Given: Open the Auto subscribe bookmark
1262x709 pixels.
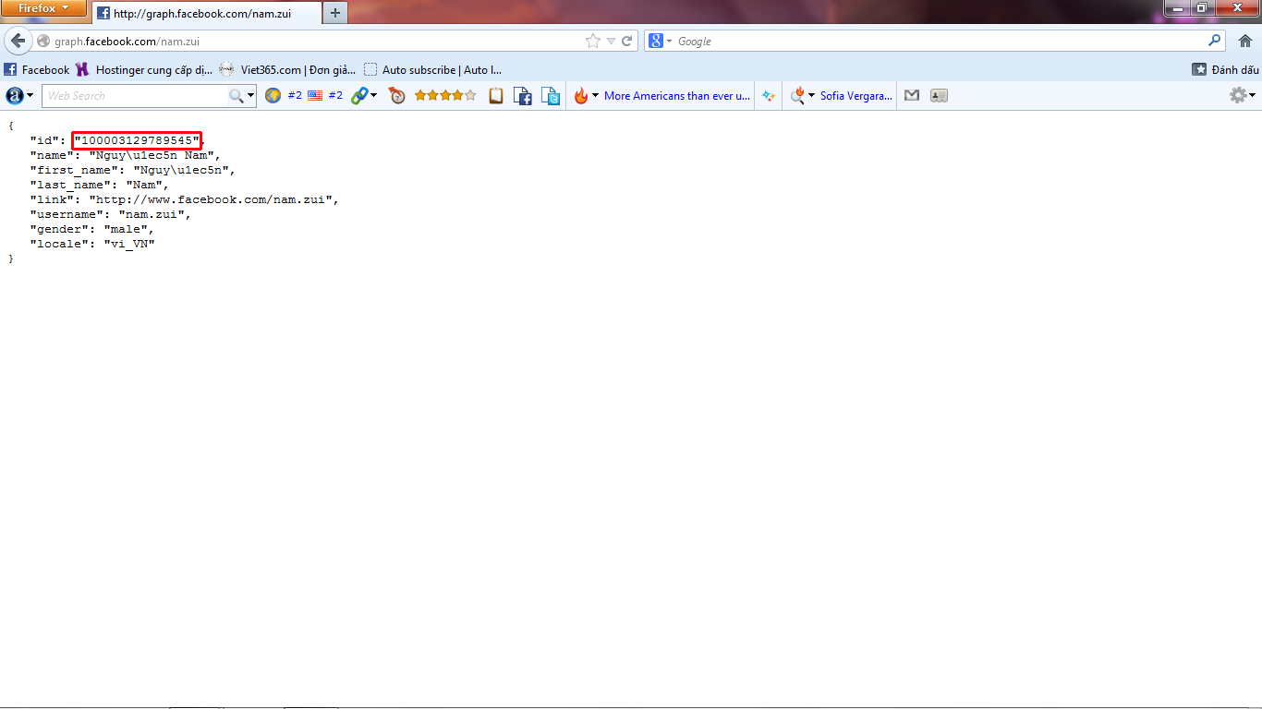Looking at the screenshot, I should point(432,69).
